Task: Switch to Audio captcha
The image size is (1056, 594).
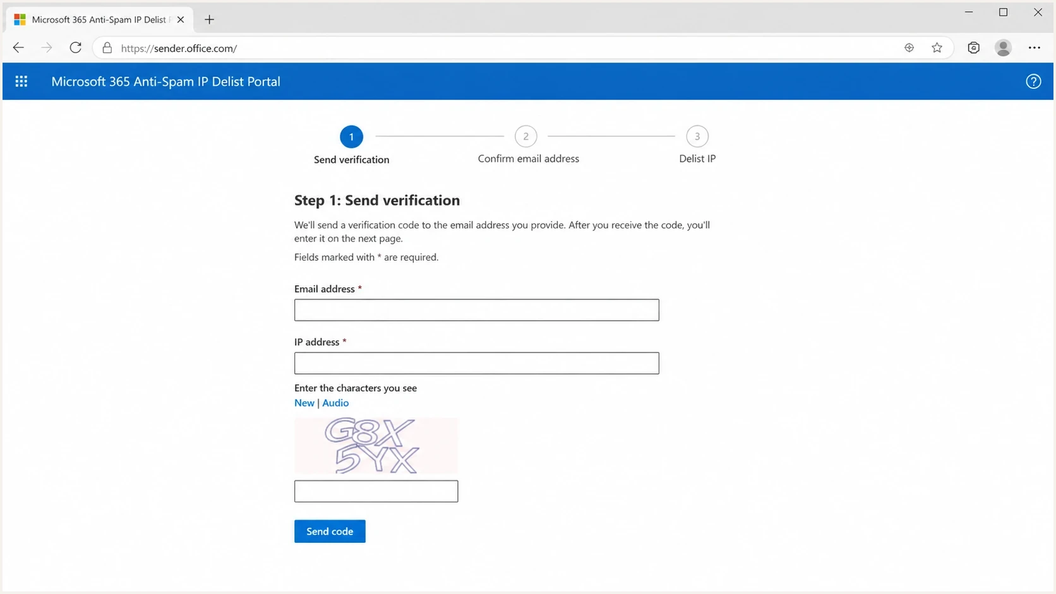Action: pyautogui.click(x=335, y=403)
